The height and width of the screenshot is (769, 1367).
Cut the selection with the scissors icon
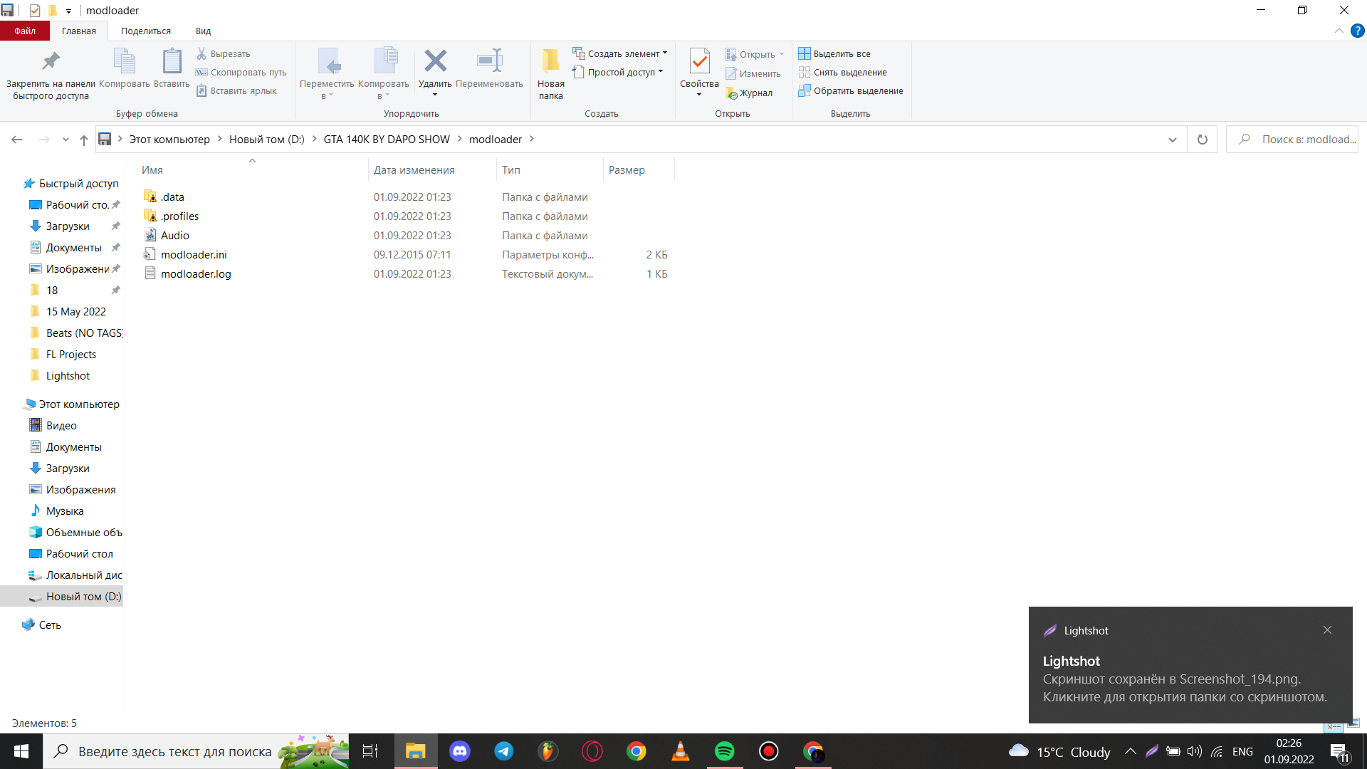pyautogui.click(x=224, y=53)
